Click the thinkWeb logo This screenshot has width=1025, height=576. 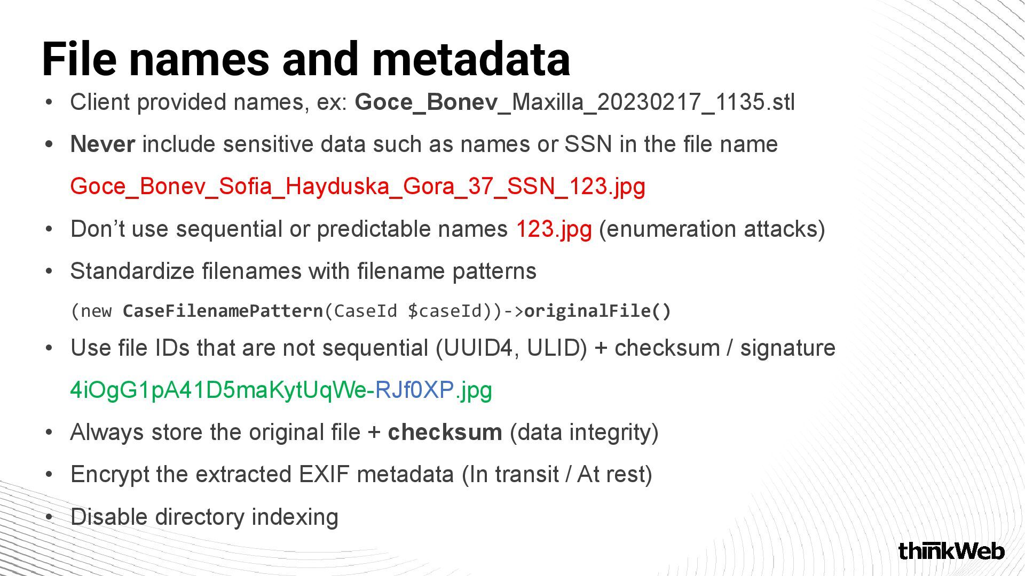[951, 551]
